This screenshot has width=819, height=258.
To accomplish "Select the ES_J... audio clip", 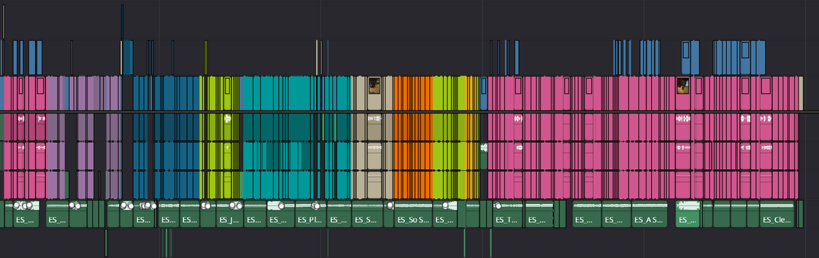I will click(229, 214).
